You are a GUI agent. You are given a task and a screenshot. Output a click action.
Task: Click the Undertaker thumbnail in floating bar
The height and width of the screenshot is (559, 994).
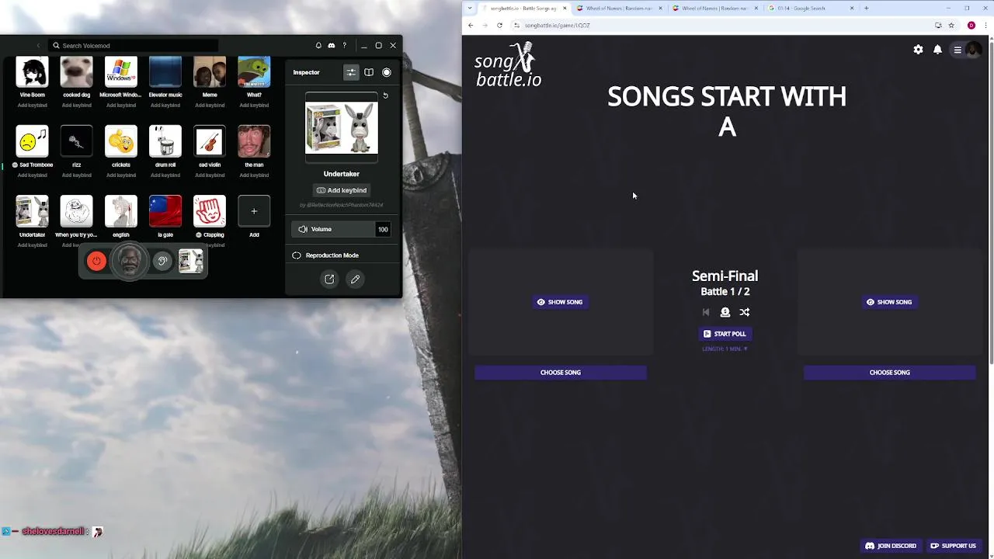pos(190,261)
